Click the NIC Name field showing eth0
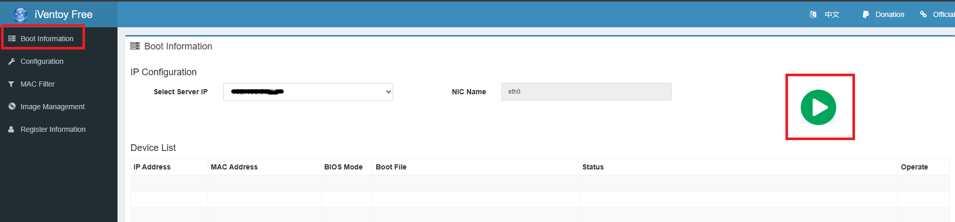This screenshot has width=955, height=222. tap(586, 92)
